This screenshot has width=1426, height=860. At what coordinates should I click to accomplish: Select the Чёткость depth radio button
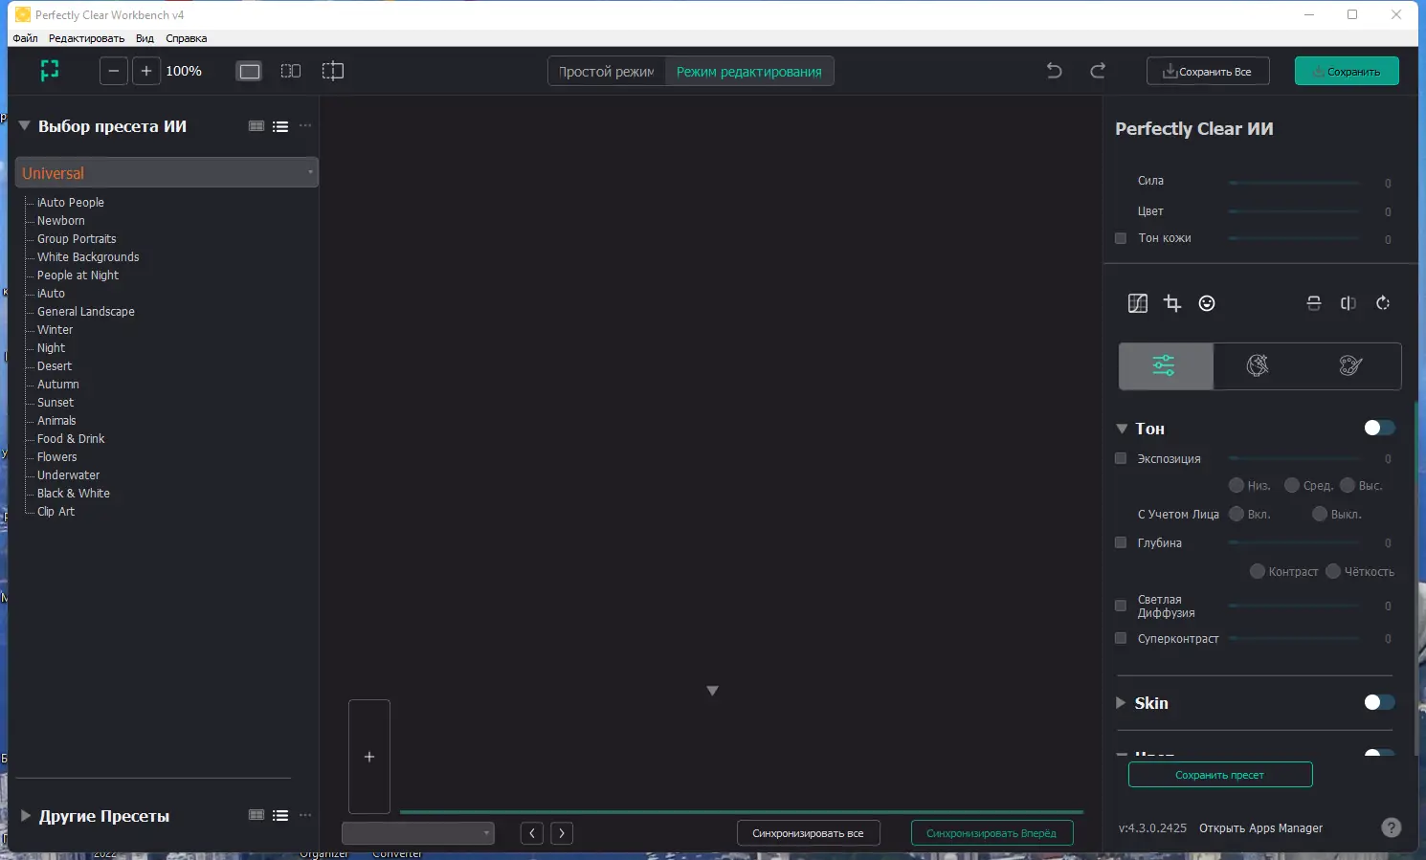pos(1333,571)
